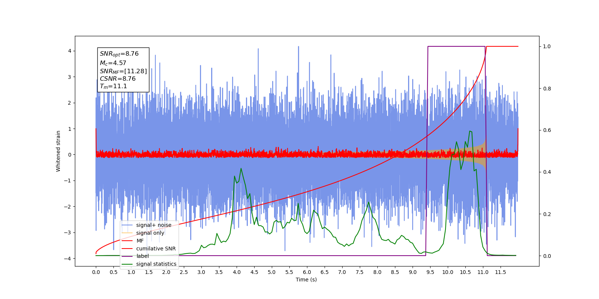Click the right y-axis tick label 0.6
Image resolution: width=599 pixels, height=299 pixels.
[547, 130]
